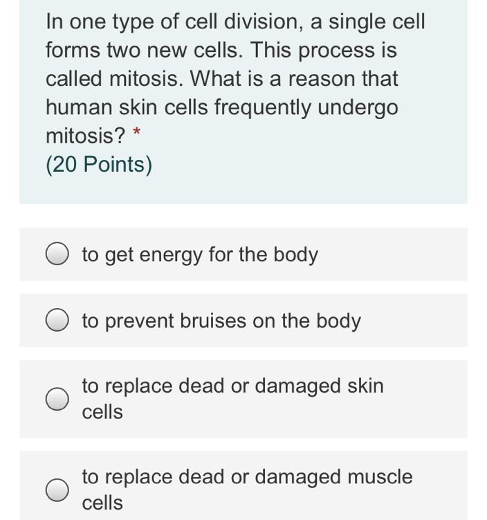The height and width of the screenshot is (520, 487).
Task: Click the word 'cells' under the muscle option
Action: [102, 503]
